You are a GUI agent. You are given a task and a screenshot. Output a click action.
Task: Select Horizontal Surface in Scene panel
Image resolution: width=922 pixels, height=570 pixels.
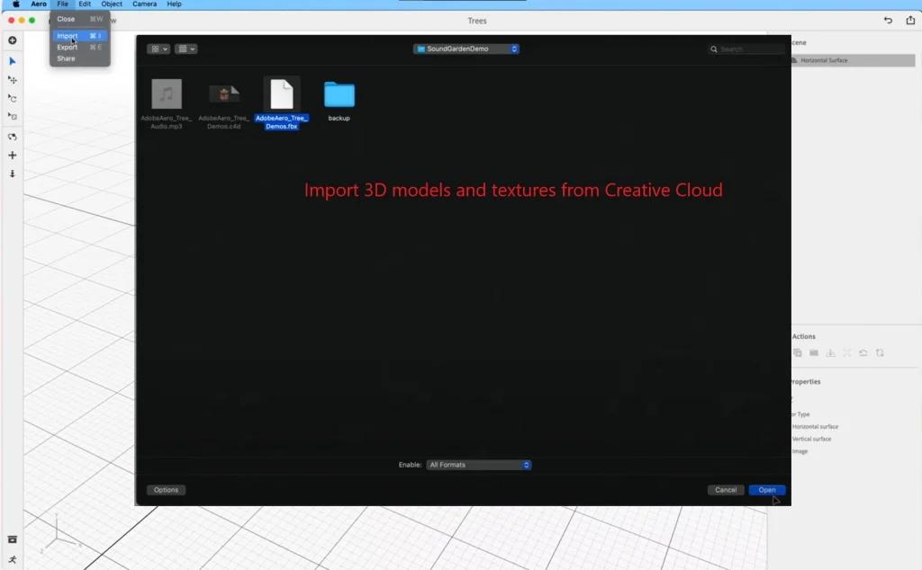(854, 60)
